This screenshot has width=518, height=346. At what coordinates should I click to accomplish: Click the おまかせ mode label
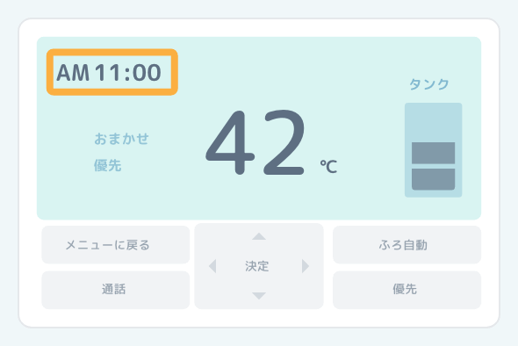pos(121,139)
